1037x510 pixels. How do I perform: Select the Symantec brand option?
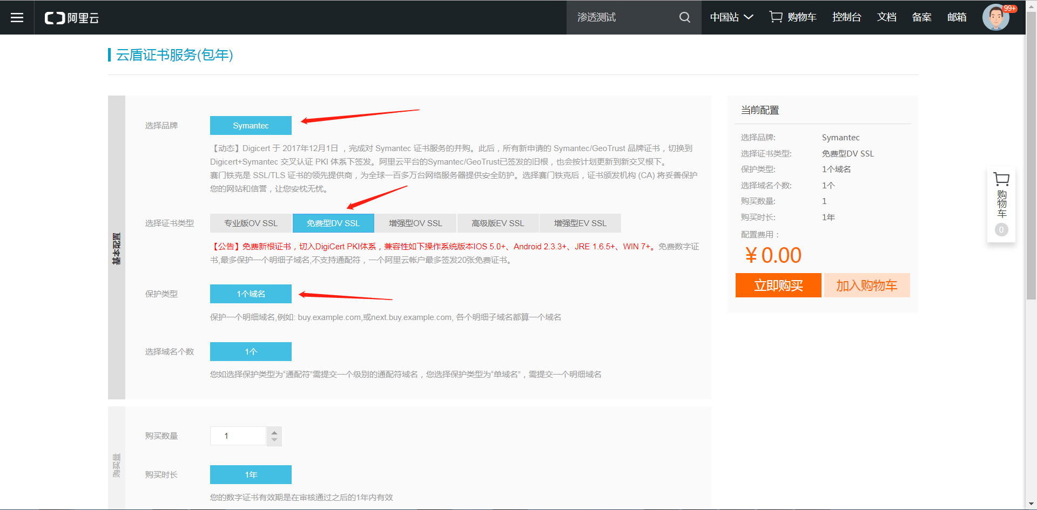tap(251, 125)
